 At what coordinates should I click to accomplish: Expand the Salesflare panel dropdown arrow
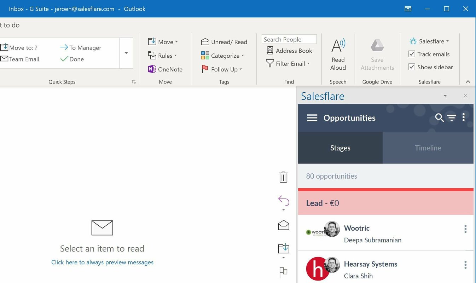445,96
